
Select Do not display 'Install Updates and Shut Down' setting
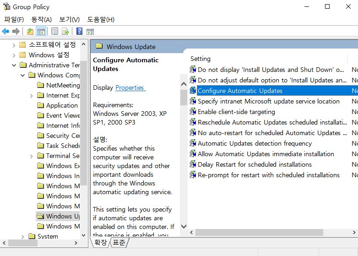[271, 70]
